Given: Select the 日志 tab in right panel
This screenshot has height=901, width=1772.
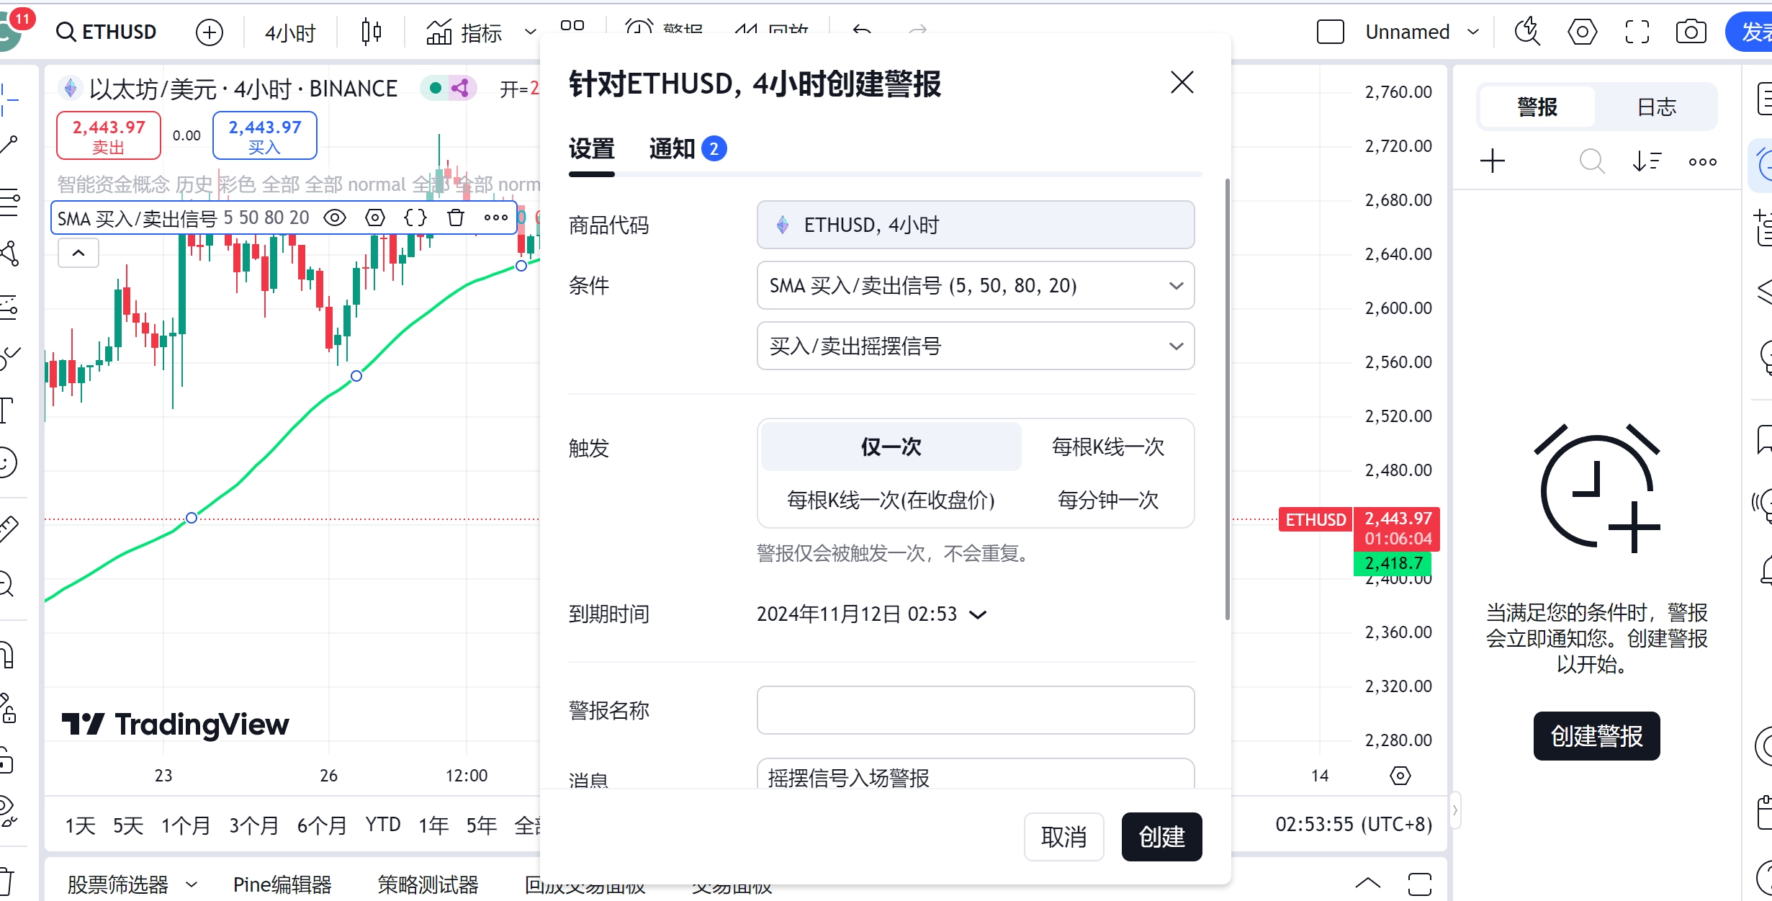Looking at the screenshot, I should pos(1656,107).
